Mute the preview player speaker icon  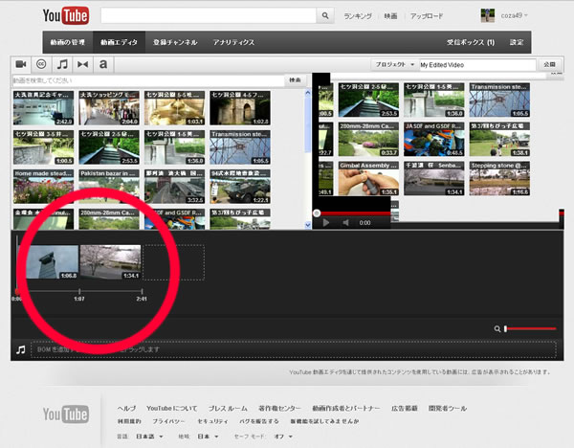tap(346, 222)
